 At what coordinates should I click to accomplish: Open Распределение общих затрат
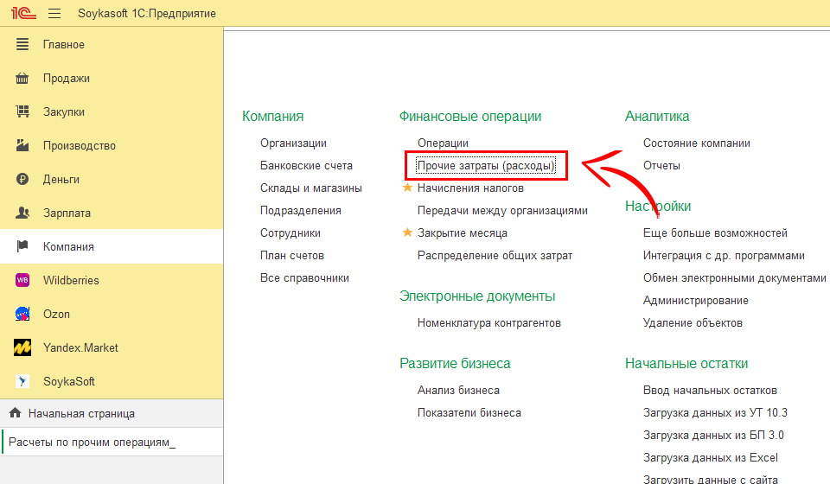[495, 255]
